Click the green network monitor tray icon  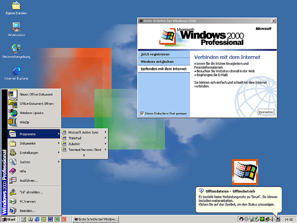click(262, 219)
